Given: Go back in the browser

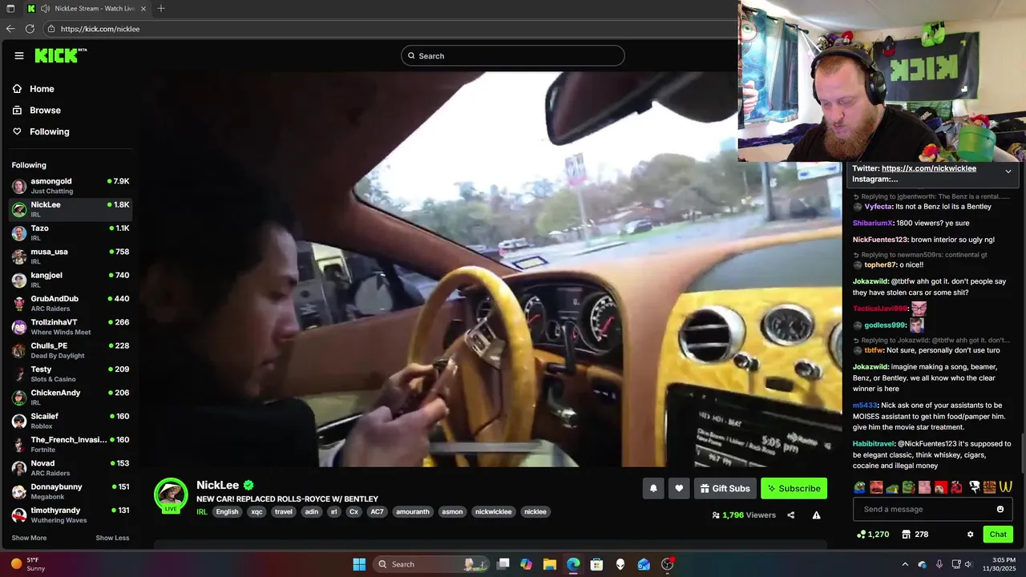Looking at the screenshot, I should pos(10,29).
